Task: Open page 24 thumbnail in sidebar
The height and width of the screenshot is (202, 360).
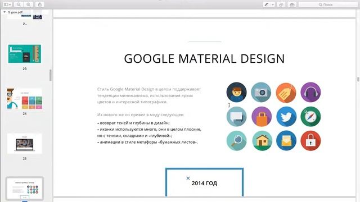Action: coord(25,99)
